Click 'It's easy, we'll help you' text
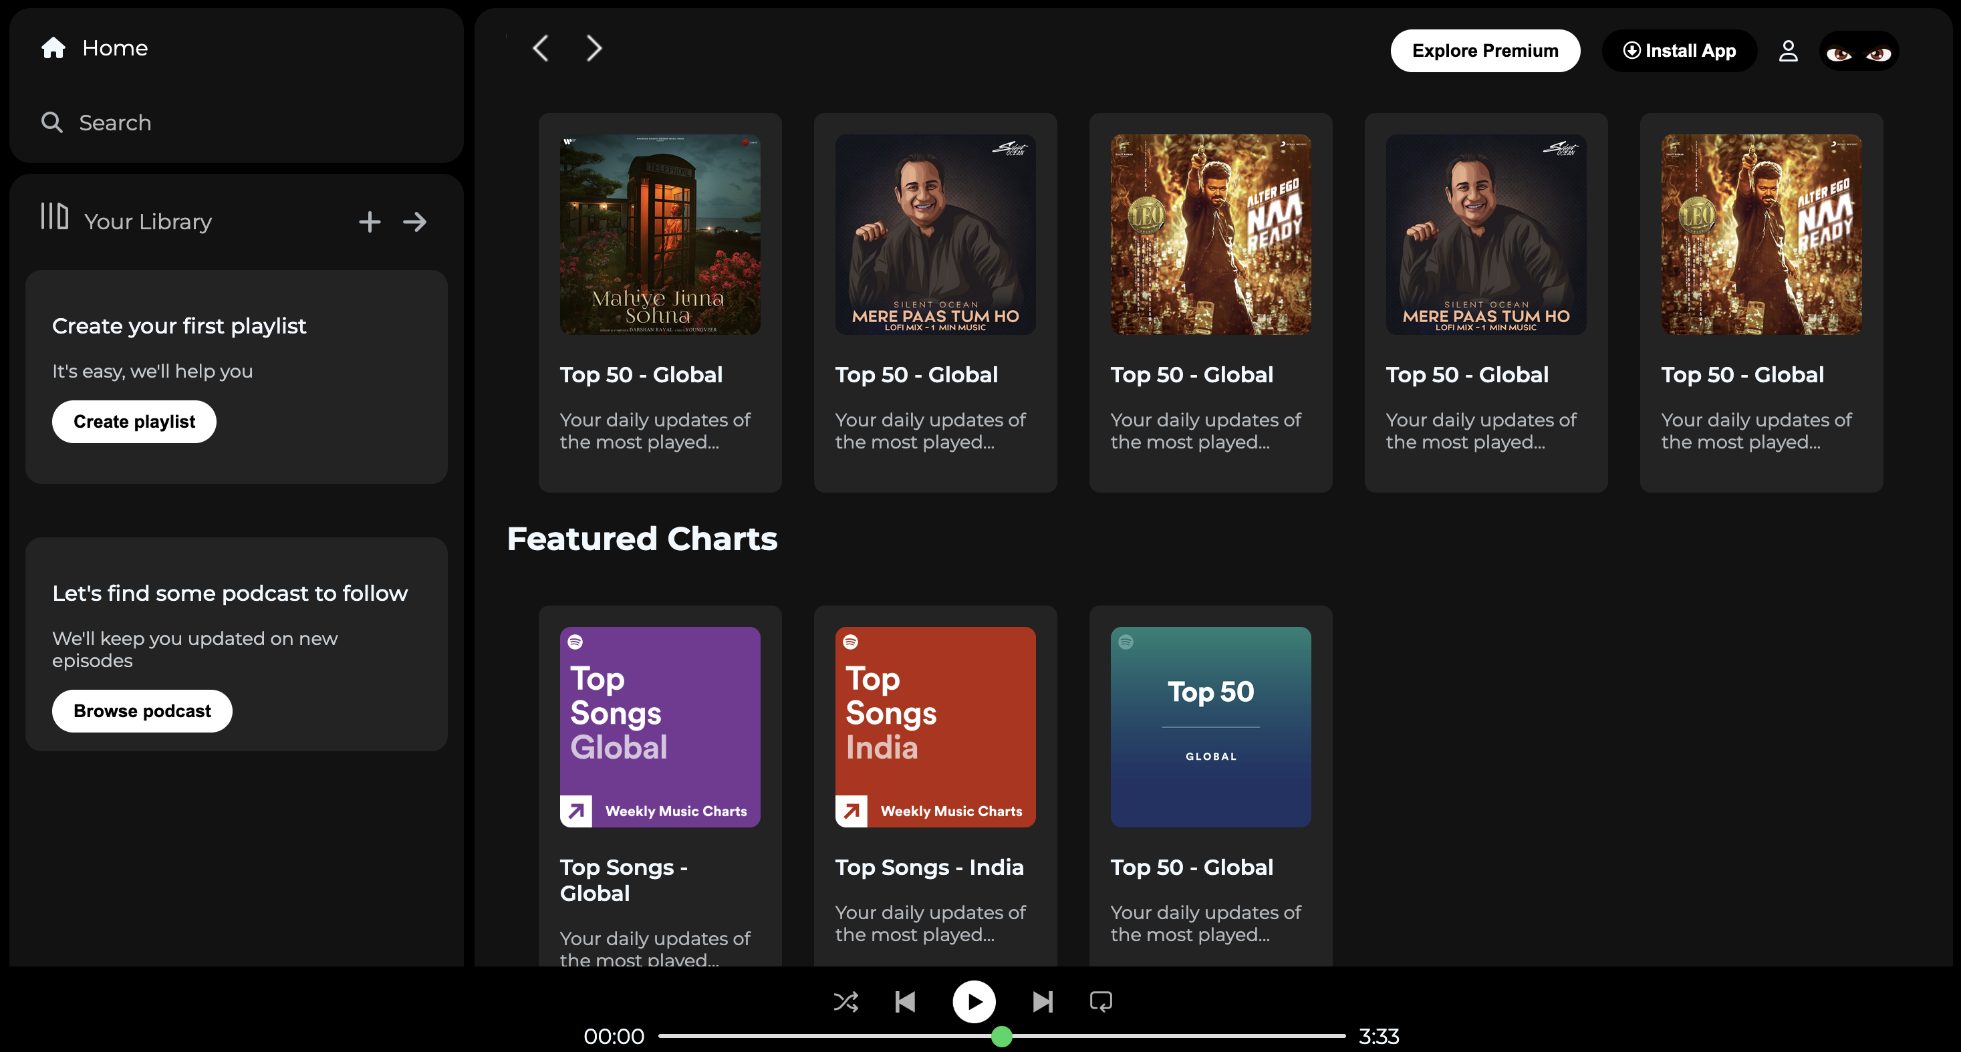This screenshot has height=1052, width=1961. pos(152,371)
